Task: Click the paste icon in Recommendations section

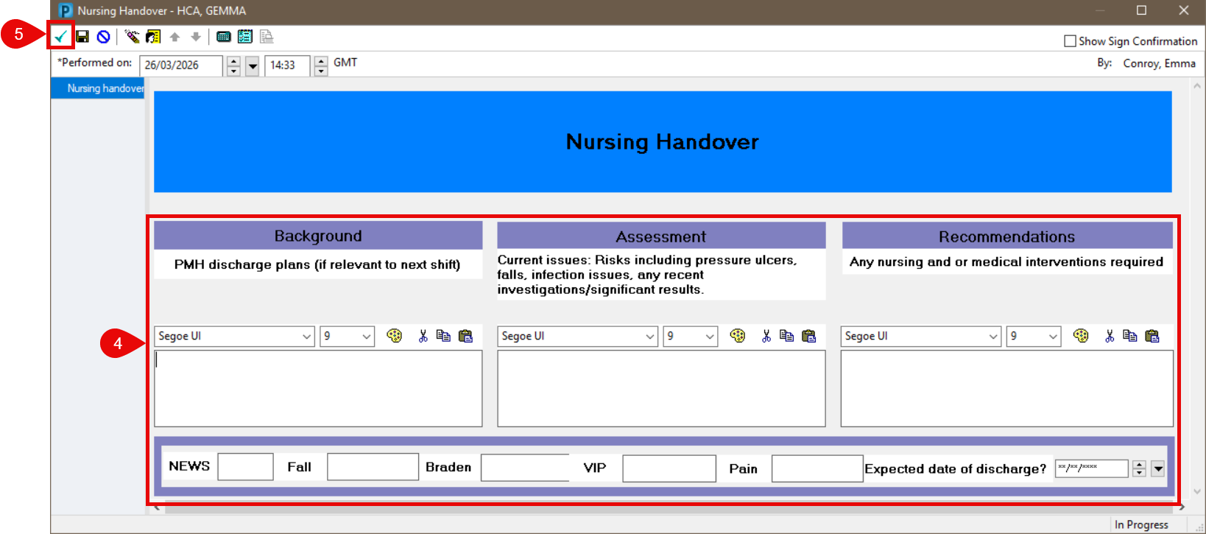Action: click(1152, 336)
